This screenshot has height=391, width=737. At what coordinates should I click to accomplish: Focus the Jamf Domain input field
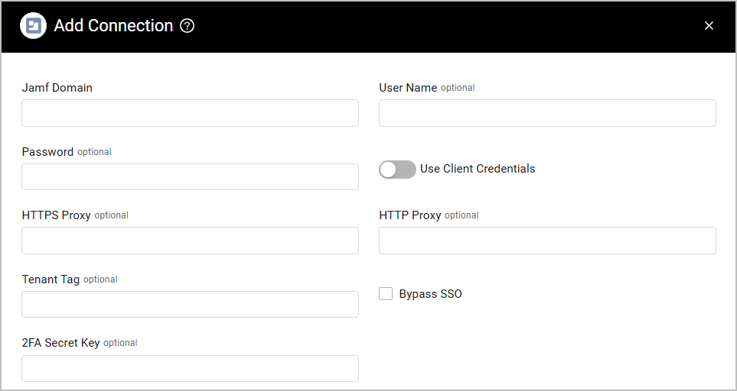[190, 113]
